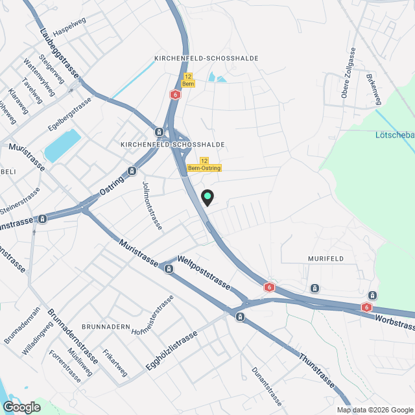The width and height of the screenshot is (415, 415).
Task: Select route 6 shield near Weltpoststrasse end
Action: point(269,287)
